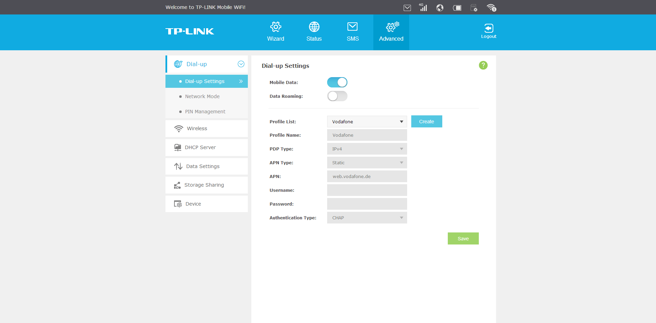Enable the Data Roaming switch
The image size is (656, 323).
coord(337,96)
